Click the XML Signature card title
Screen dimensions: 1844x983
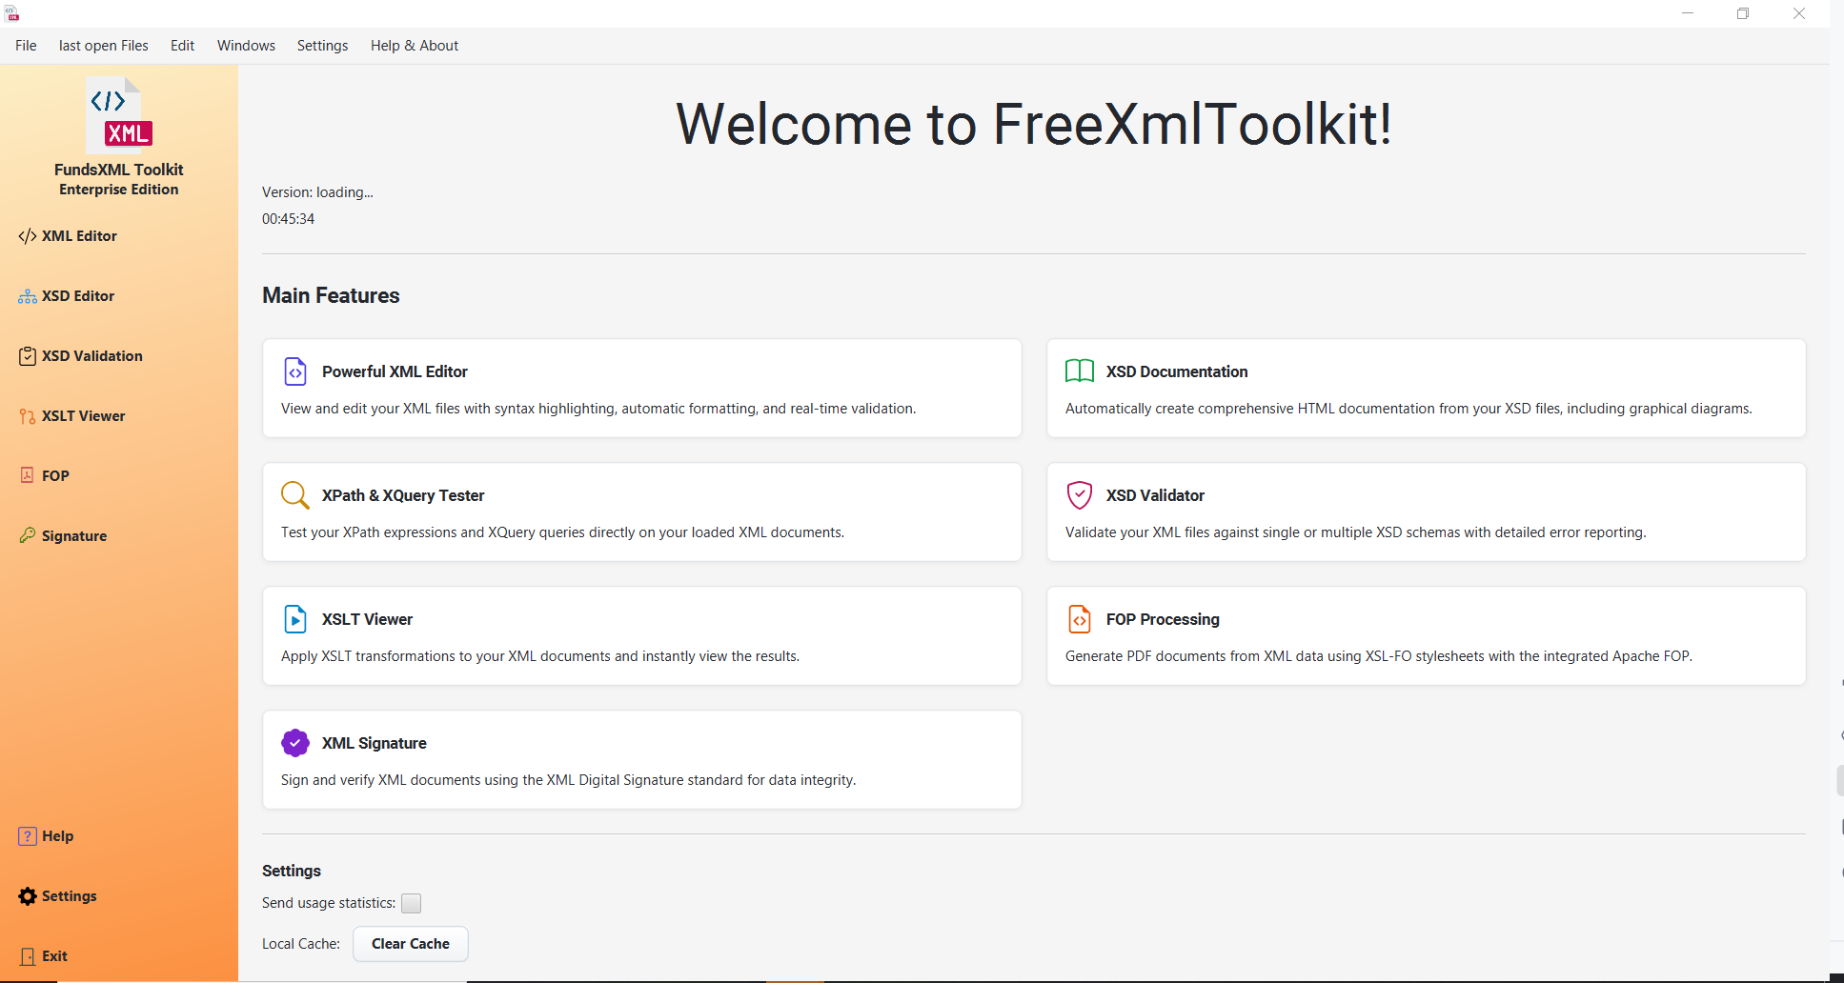pos(375,743)
